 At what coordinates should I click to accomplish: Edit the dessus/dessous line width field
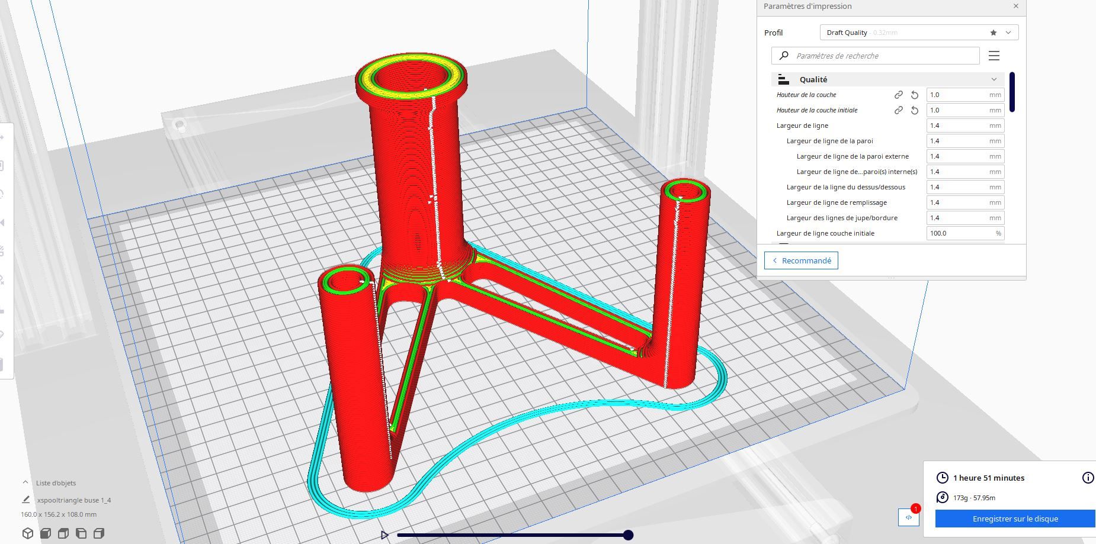coord(965,187)
